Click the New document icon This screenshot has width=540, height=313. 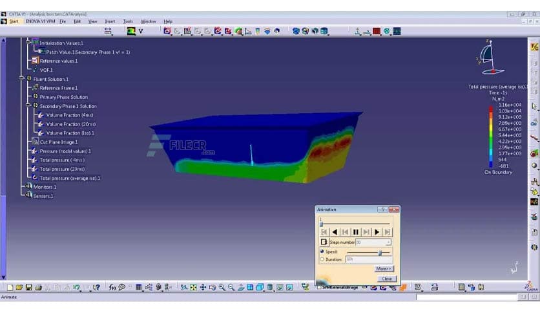(10, 287)
